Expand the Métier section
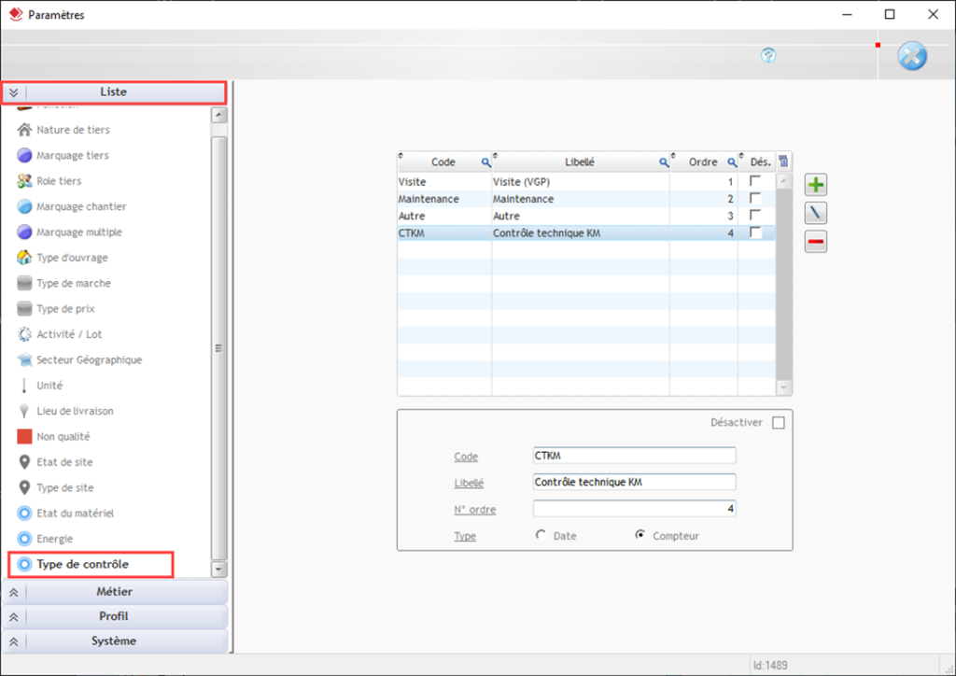The height and width of the screenshot is (676, 956). coord(114,592)
